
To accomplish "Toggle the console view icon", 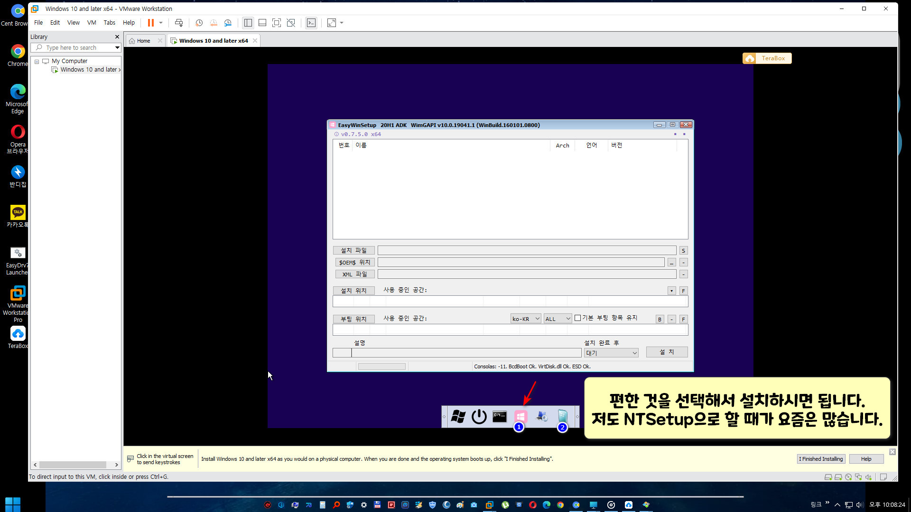I will coord(311,23).
